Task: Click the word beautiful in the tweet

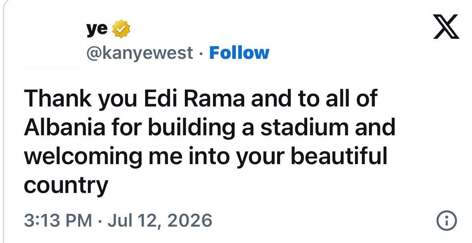Action: coord(339,156)
